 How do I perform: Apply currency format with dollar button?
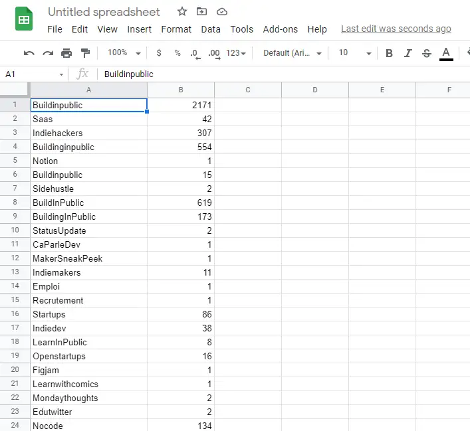coord(159,53)
